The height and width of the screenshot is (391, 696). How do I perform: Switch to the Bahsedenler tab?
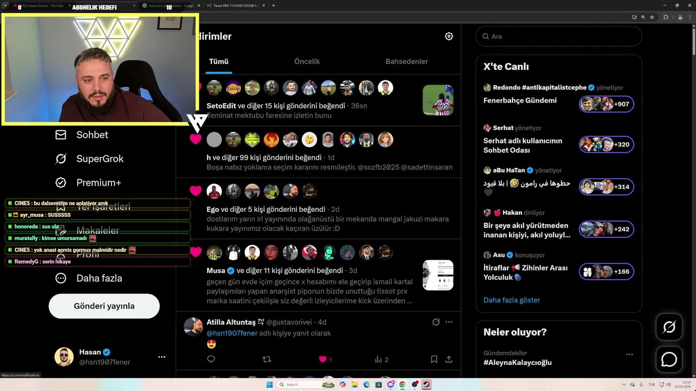click(407, 61)
